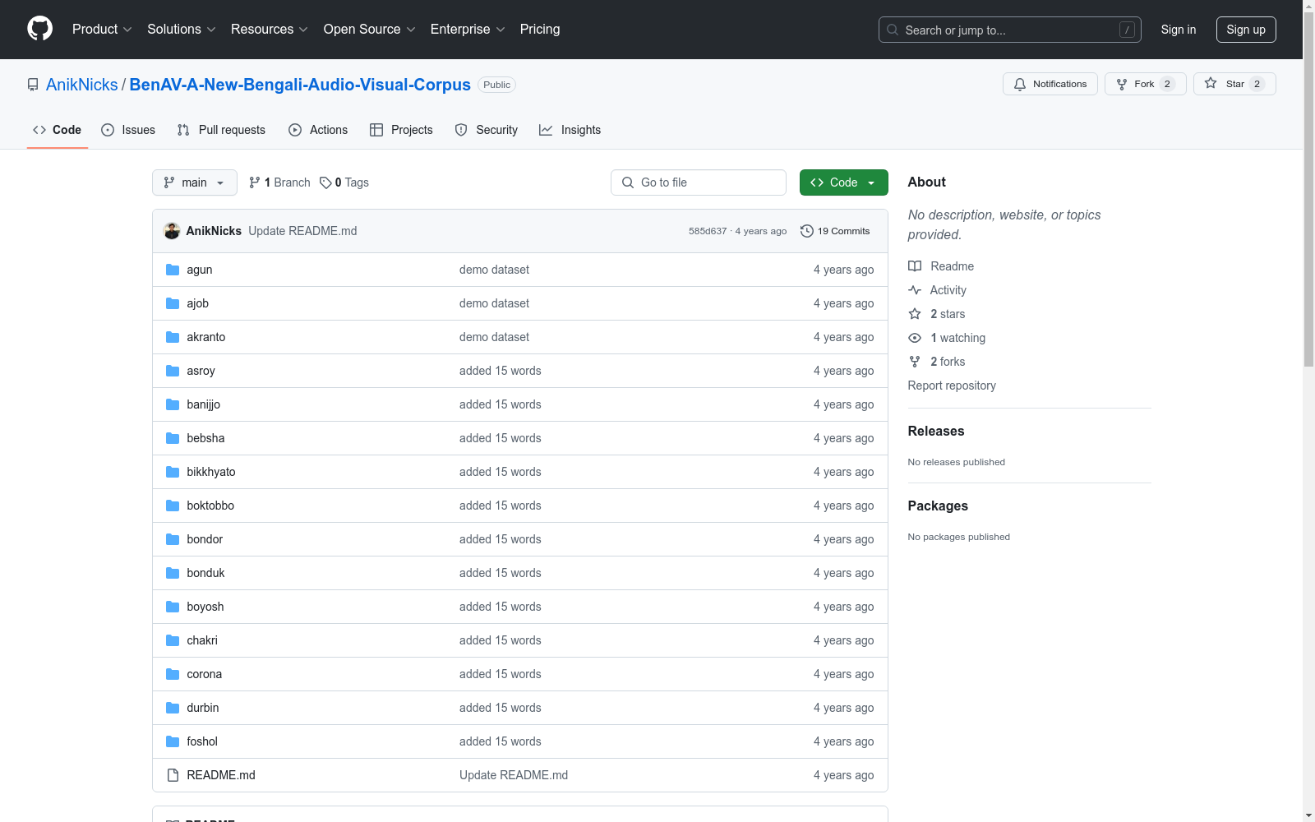This screenshot has height=822, width=1315.
Task: Click the Releases heading link
Action: coord(936,431)
